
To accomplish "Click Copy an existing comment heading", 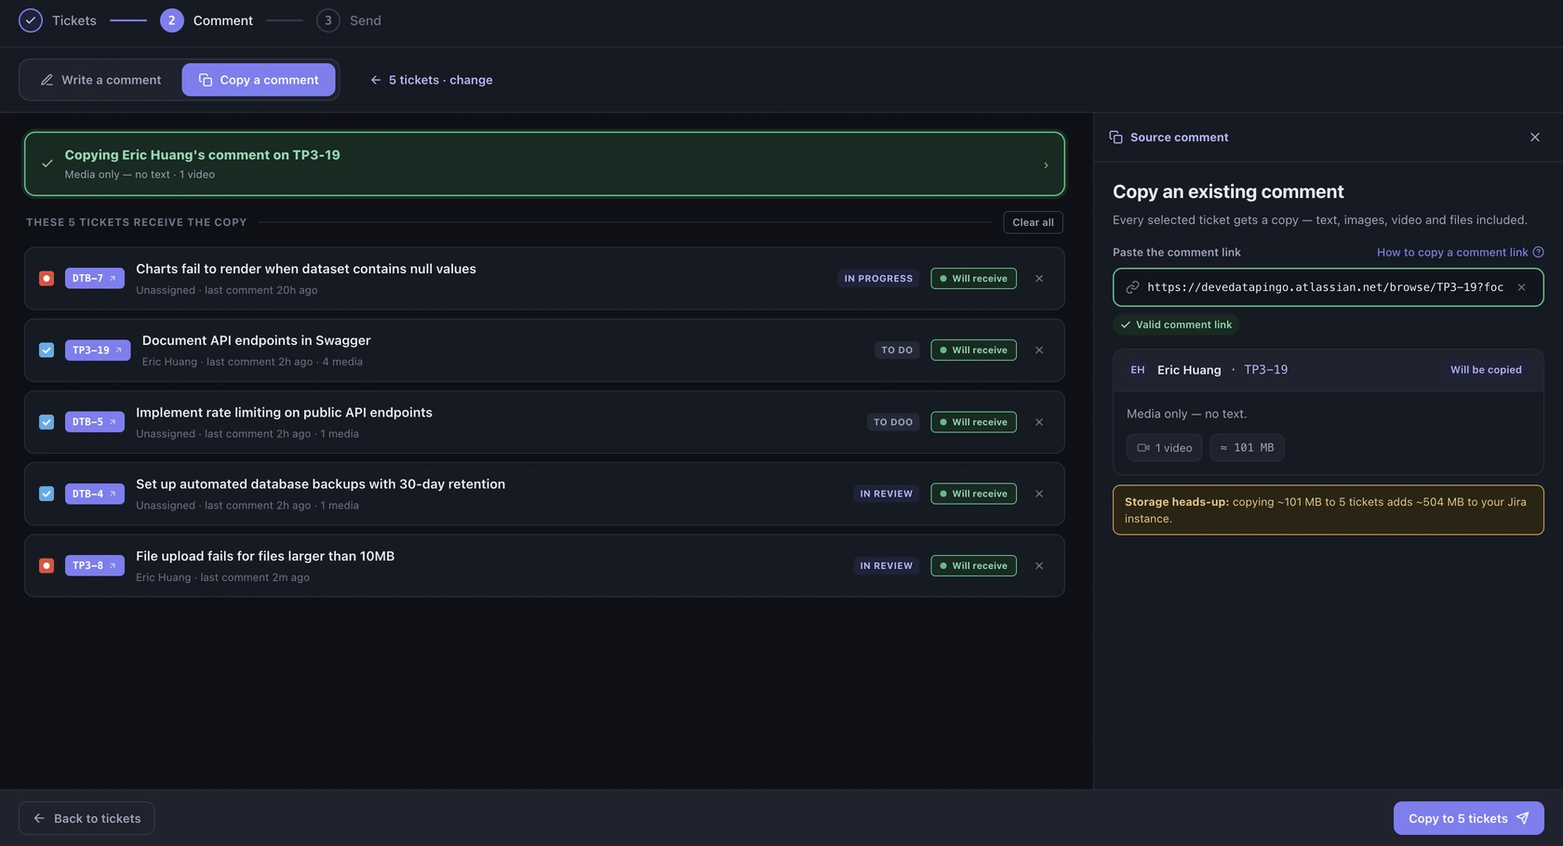I will click(x=1228, y=192).
